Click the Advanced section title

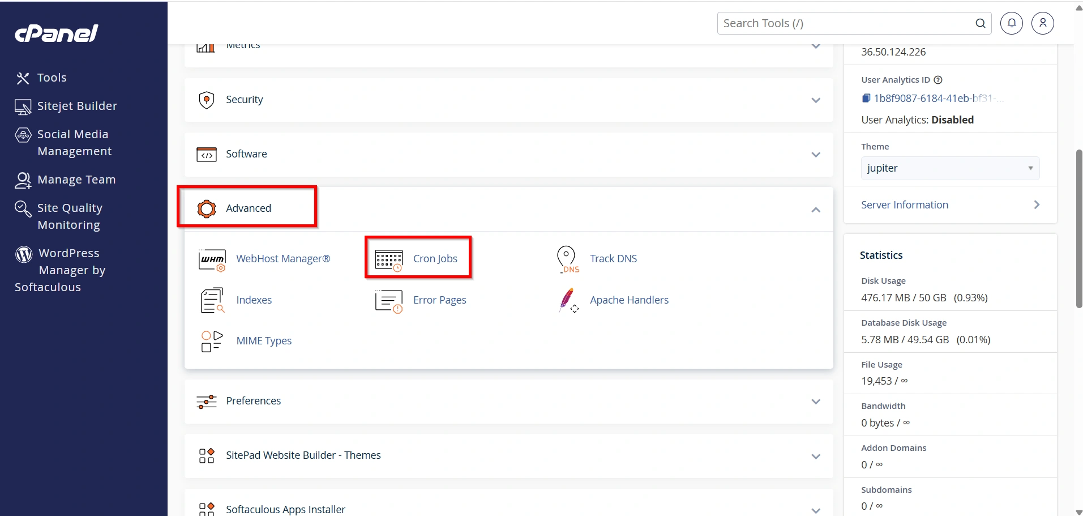[x=249, y=208]
